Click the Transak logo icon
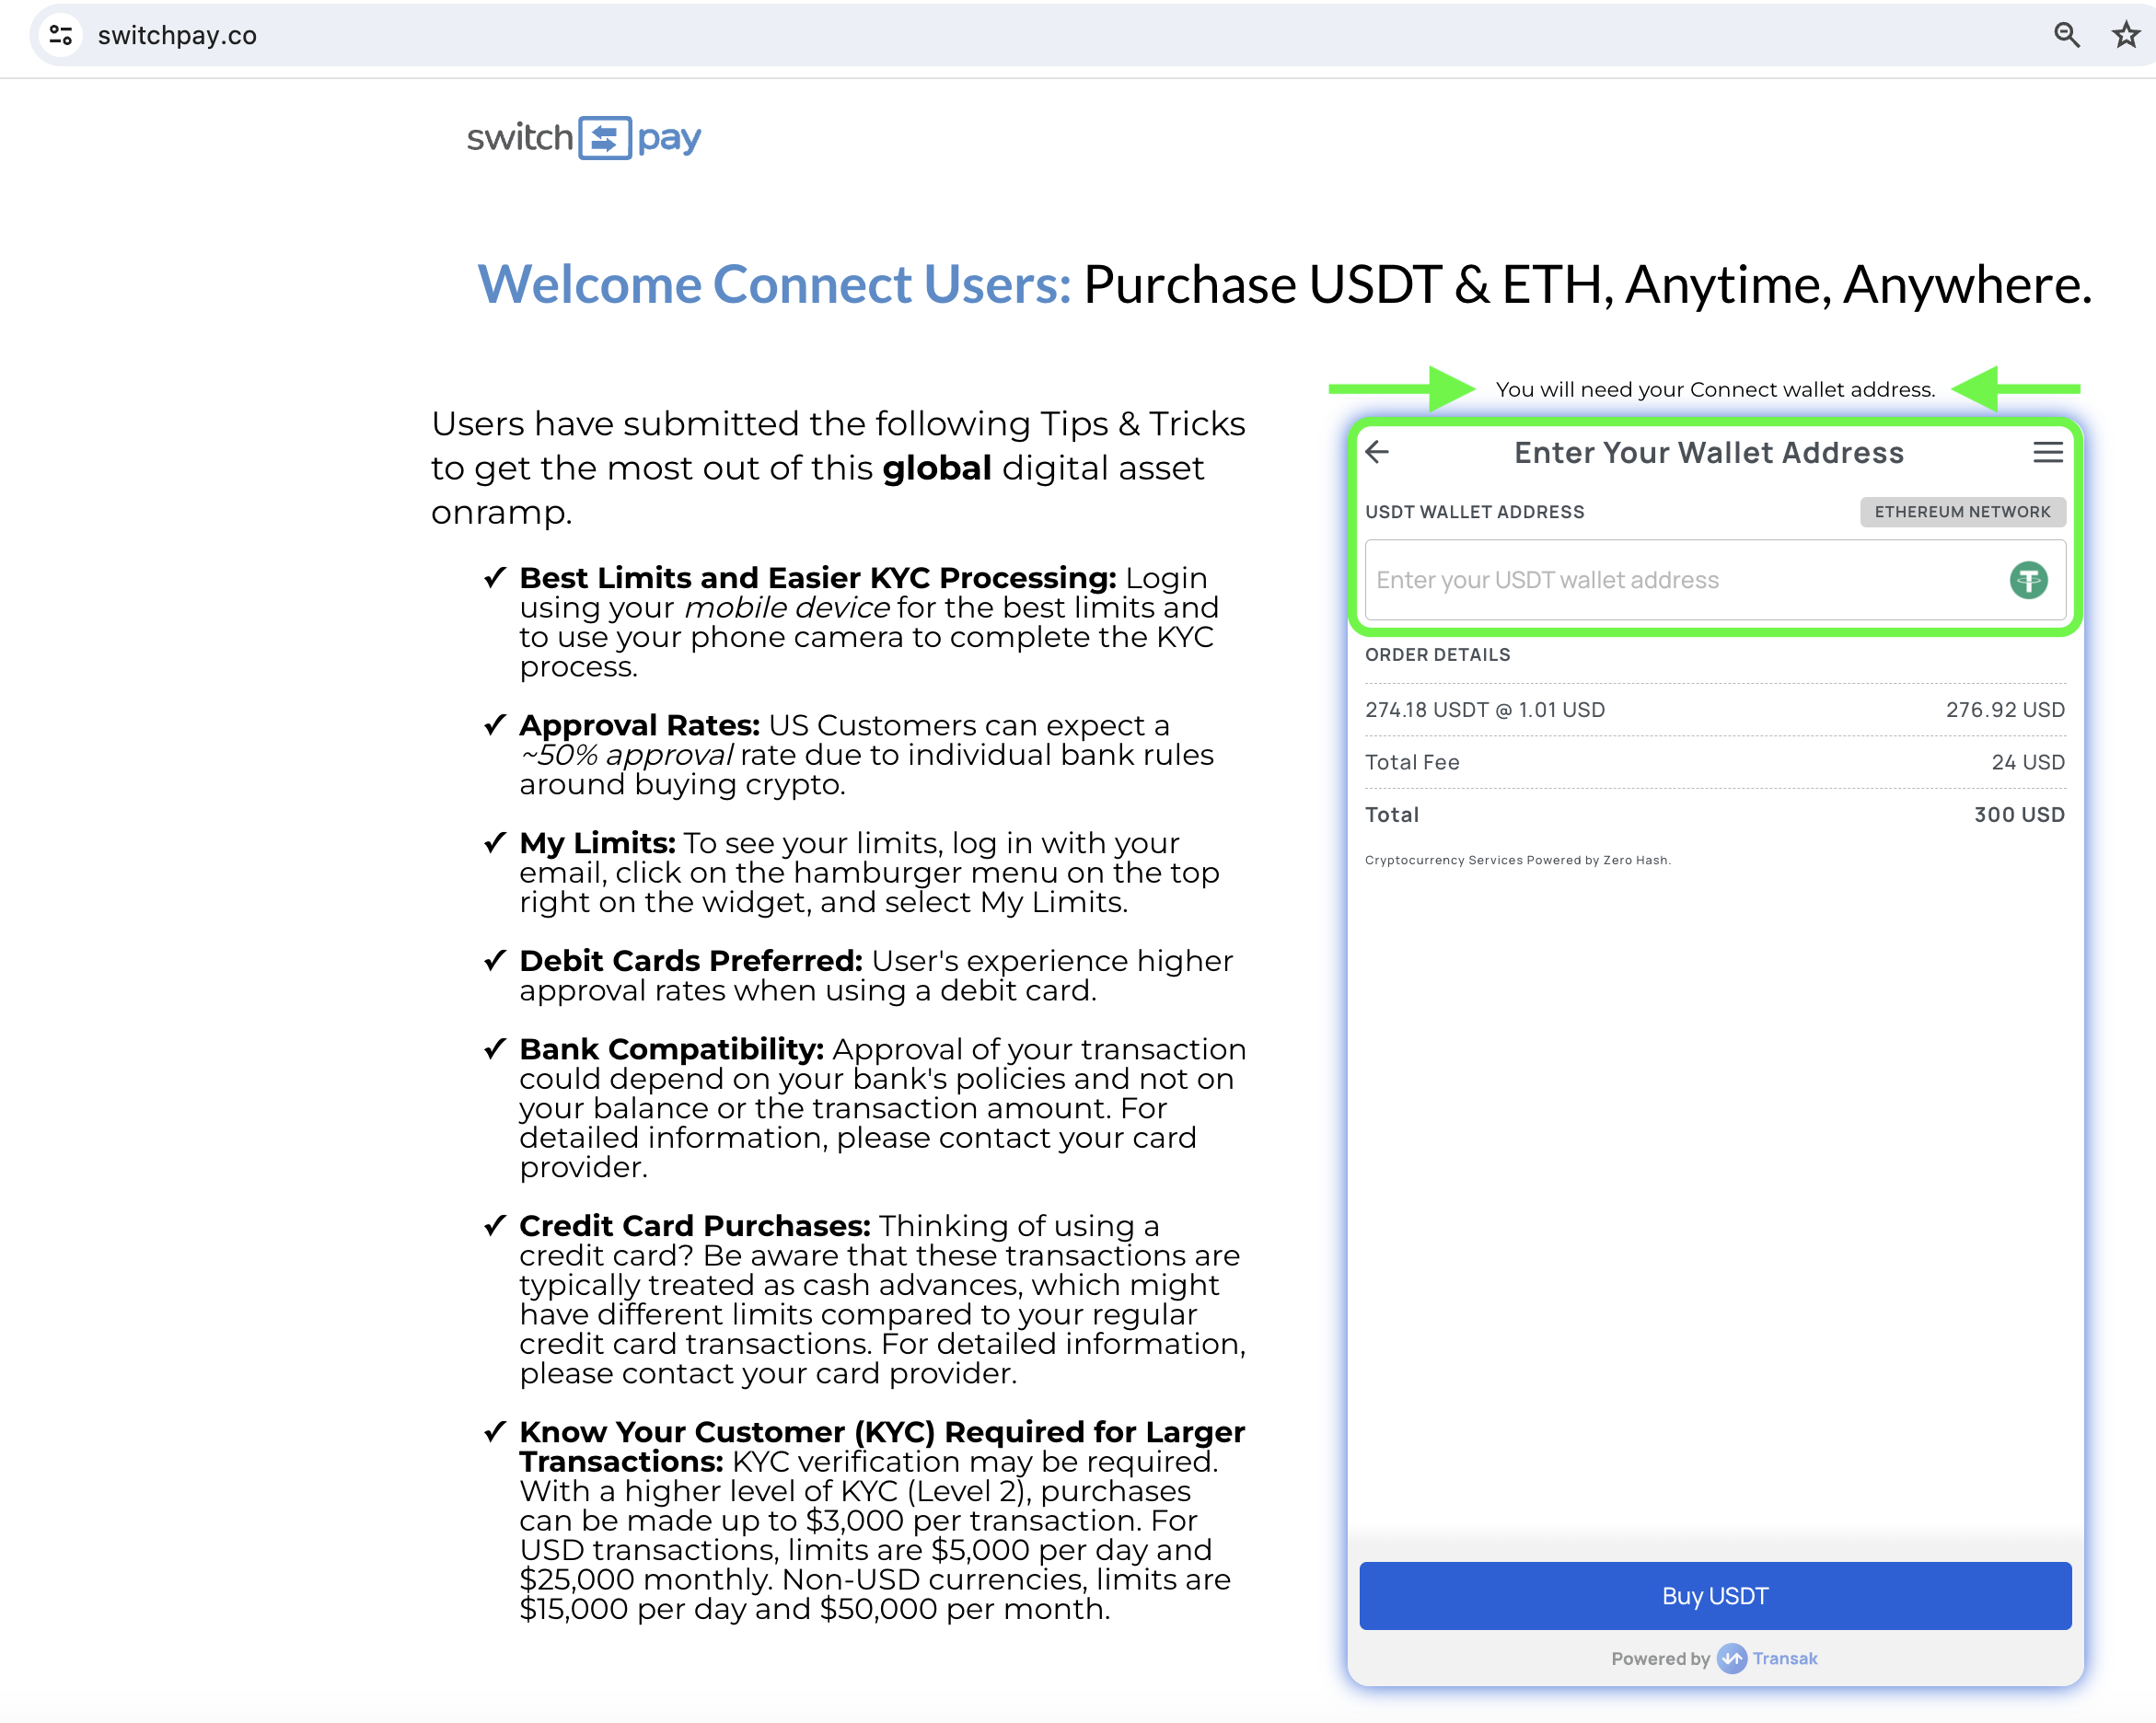Screen dimensions: 2156x1723 [1731, 1658]
